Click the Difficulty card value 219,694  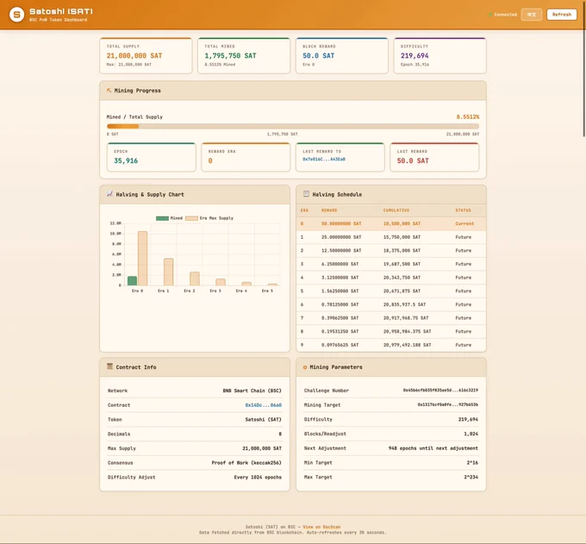pyautogui.click(x=415, y=56)
